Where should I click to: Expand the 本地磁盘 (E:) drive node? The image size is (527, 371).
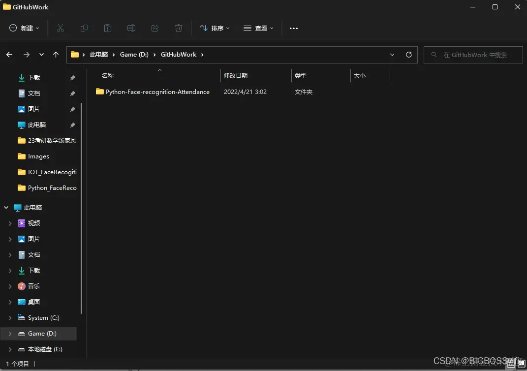10,349
